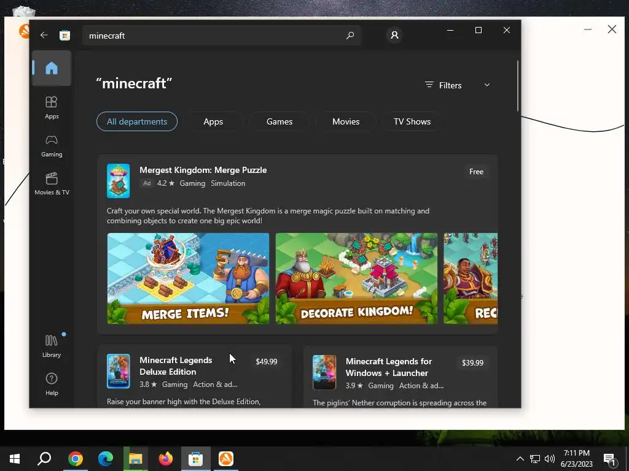Show hidden system tray icons

520,459
